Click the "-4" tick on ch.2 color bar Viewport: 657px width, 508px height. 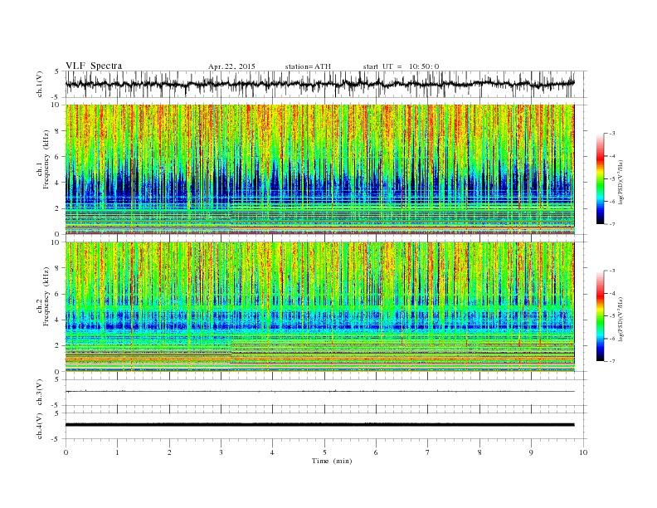pyautogui.click(x=612, y=293)
